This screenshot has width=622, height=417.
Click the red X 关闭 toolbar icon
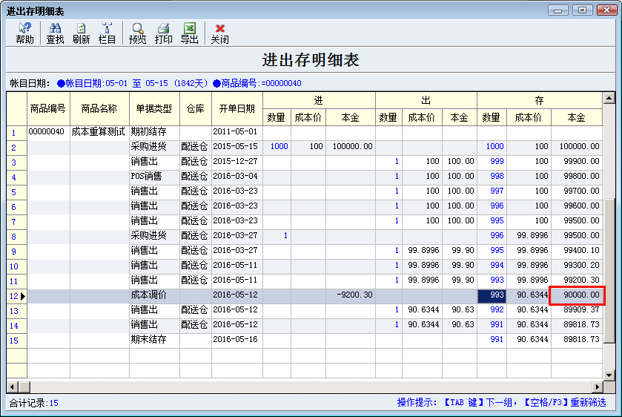tap(219, 33)
